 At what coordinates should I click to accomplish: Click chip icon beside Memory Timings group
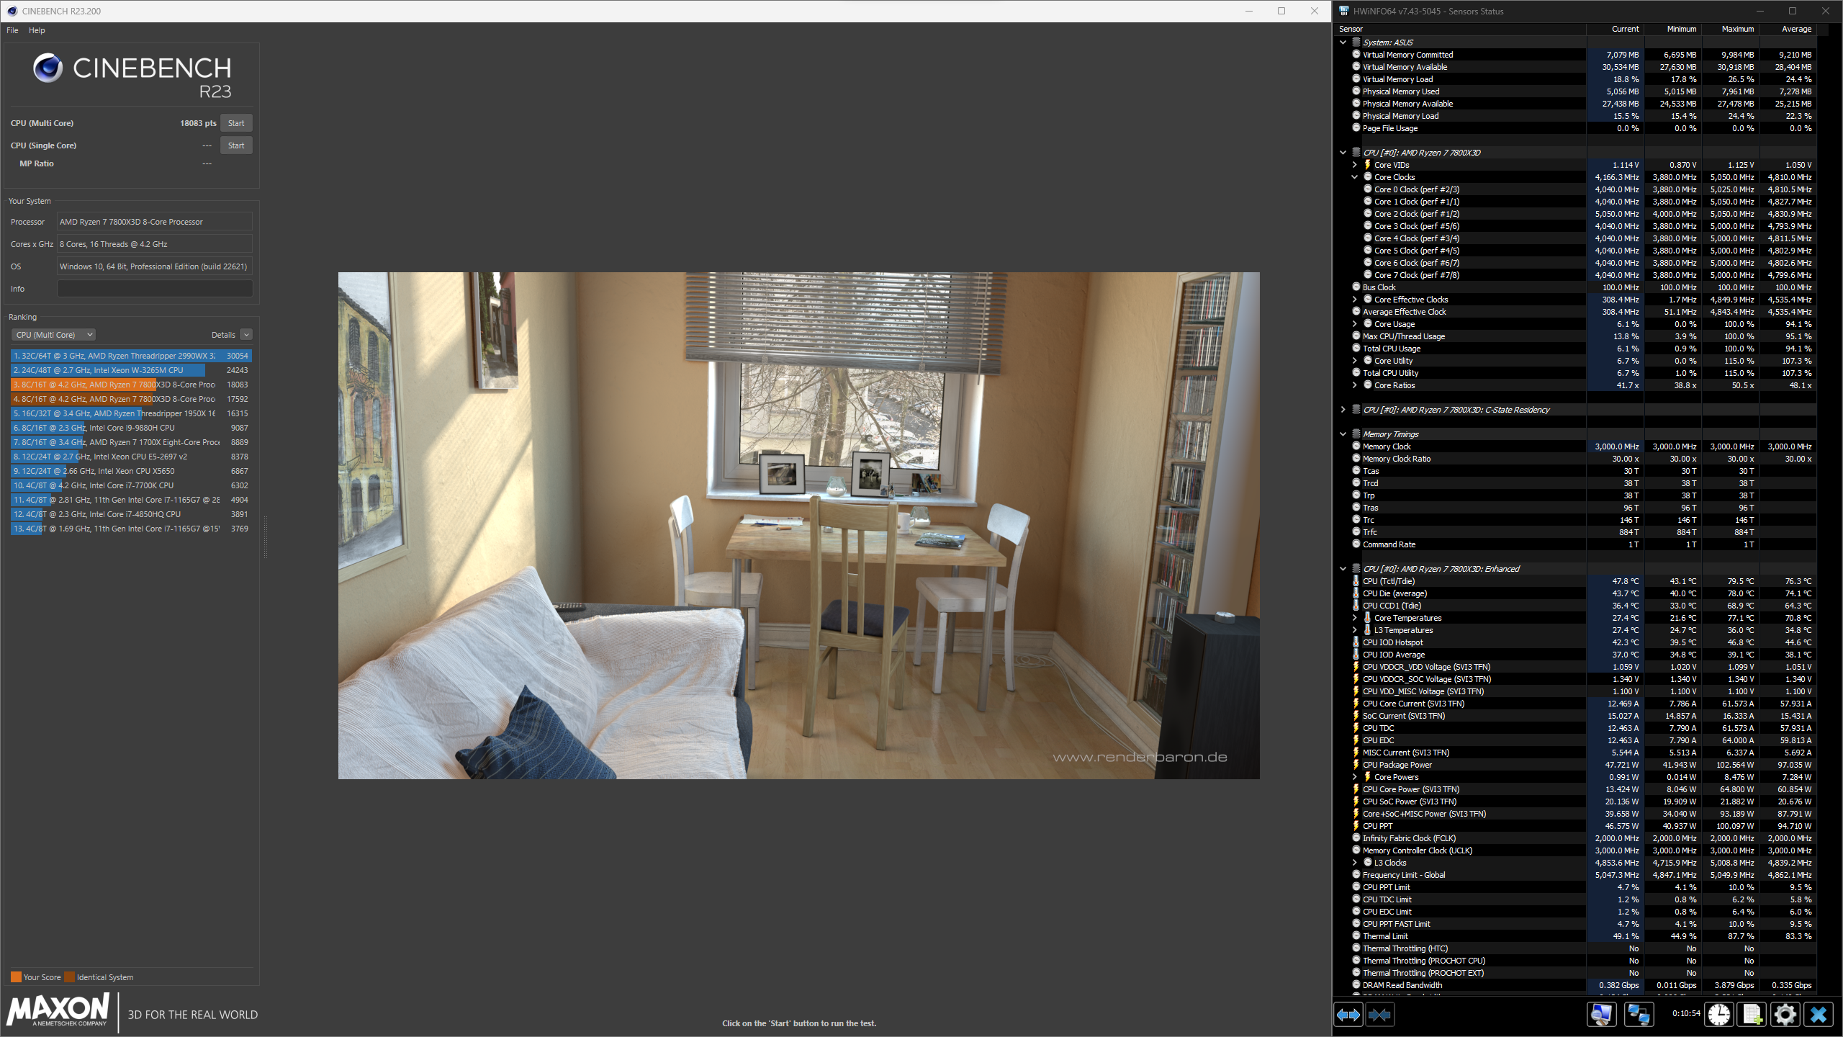[1356, 434]
